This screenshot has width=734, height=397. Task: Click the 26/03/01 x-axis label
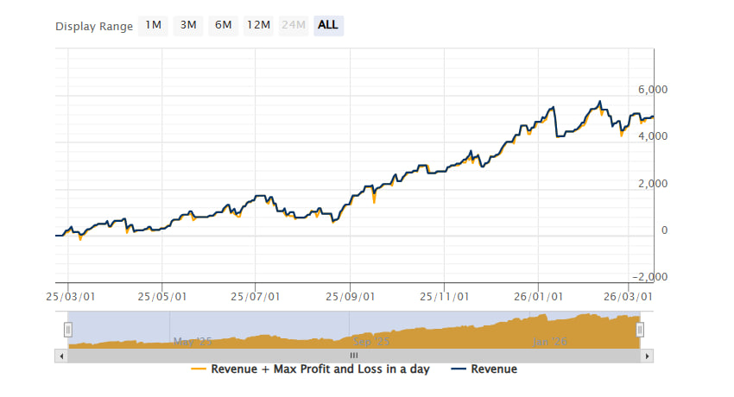(628, 297)
